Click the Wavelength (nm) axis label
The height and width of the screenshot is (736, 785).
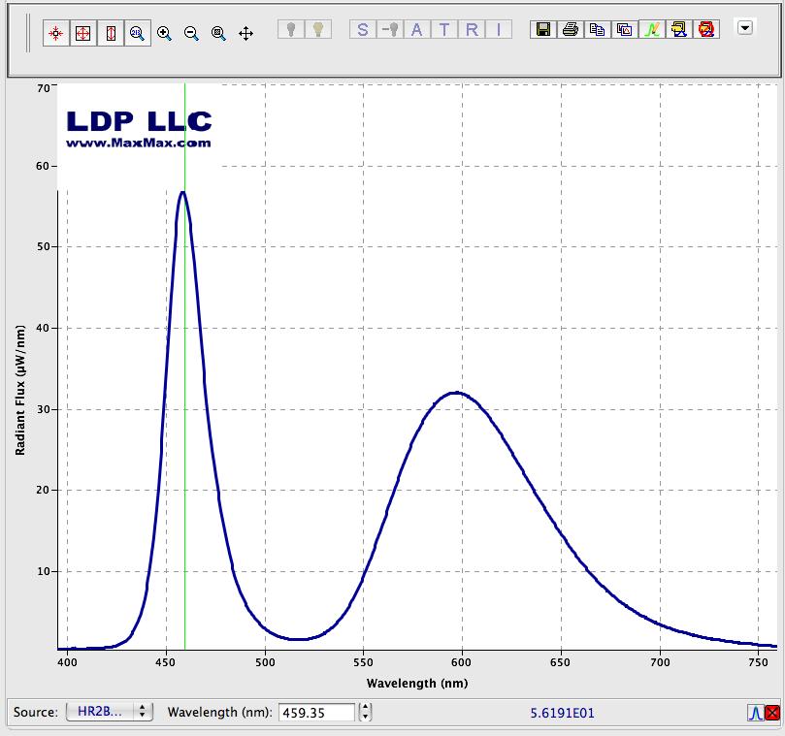417,683
